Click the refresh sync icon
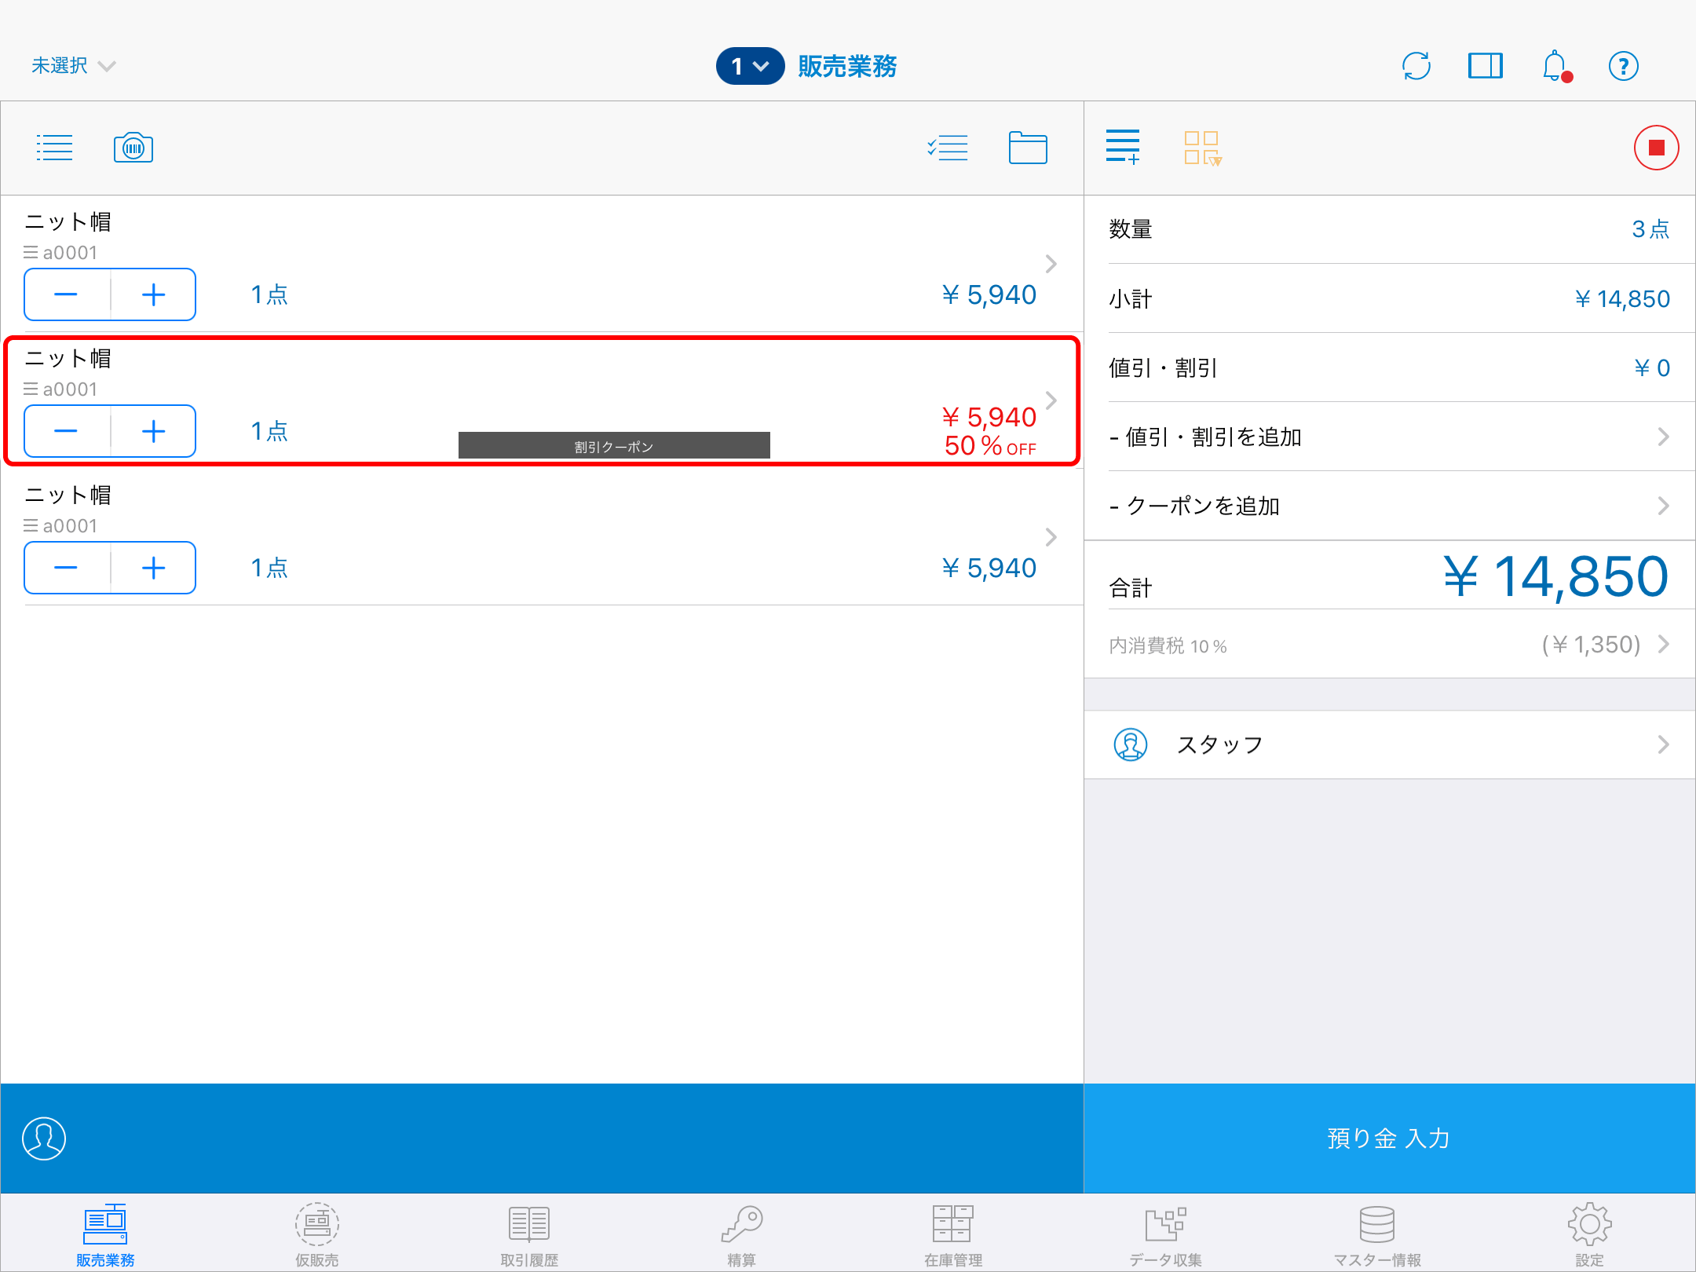Screen dimensions: 1696x1272 tap(1416, 66)
